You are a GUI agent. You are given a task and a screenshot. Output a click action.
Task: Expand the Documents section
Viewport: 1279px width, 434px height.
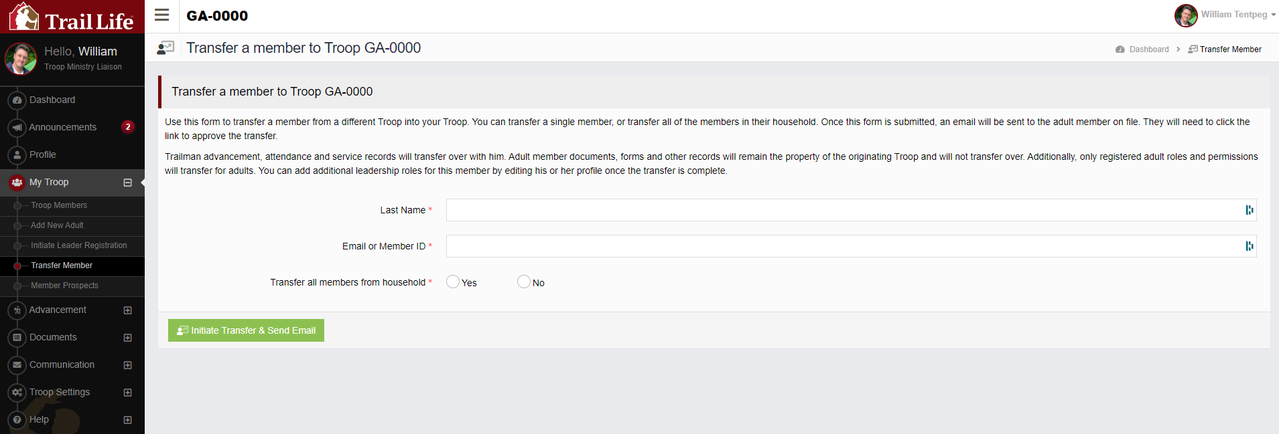[127, 338]
